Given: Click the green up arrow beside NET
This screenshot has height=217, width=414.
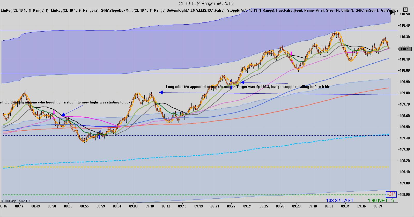Looking at the screenshot, I should point(393,200).
